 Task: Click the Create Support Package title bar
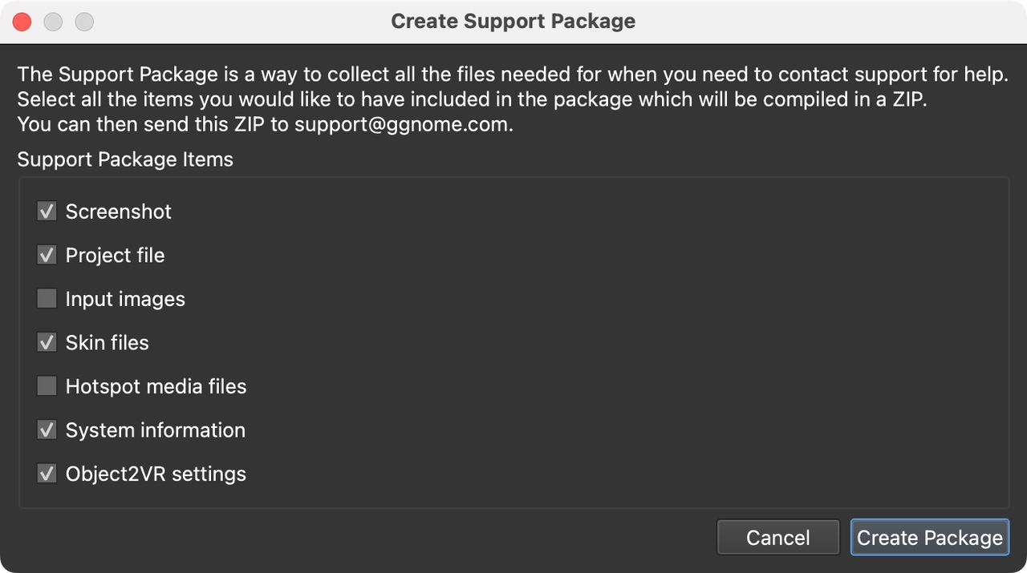click(513, 21)
